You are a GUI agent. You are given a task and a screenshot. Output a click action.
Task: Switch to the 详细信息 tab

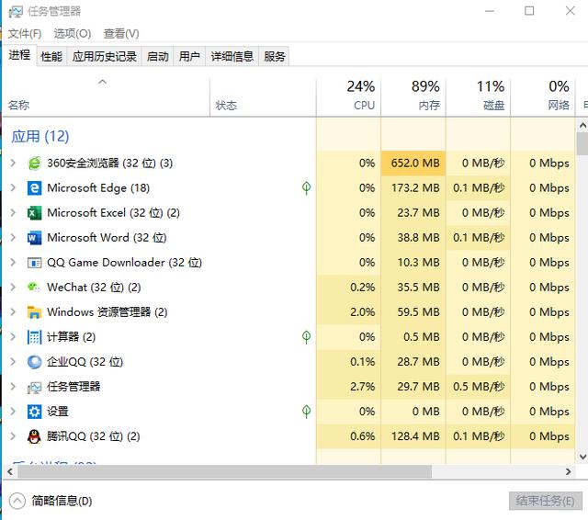coord(232,57)
